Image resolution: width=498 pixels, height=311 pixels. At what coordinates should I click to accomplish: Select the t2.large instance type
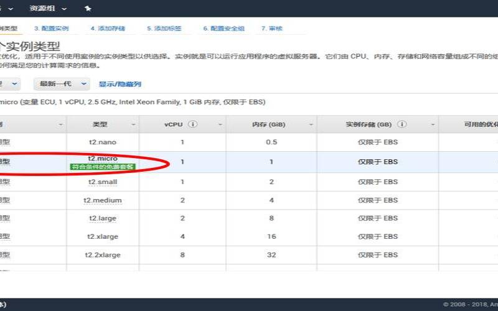pos(103,218)
